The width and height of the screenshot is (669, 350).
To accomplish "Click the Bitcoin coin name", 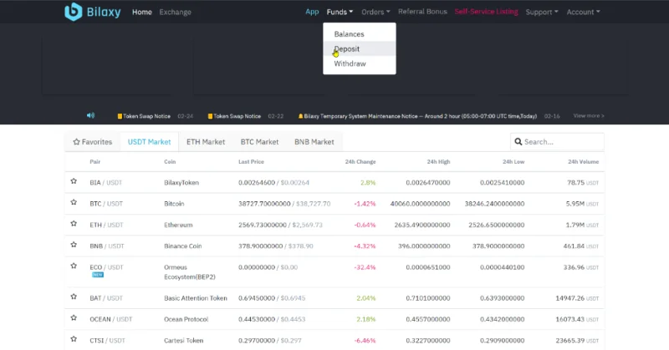I will click(174, 204).
